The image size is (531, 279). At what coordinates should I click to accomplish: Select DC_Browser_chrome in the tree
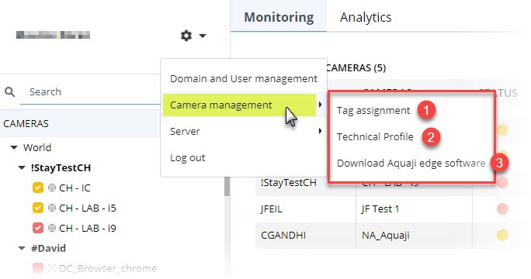pos(108,268)
